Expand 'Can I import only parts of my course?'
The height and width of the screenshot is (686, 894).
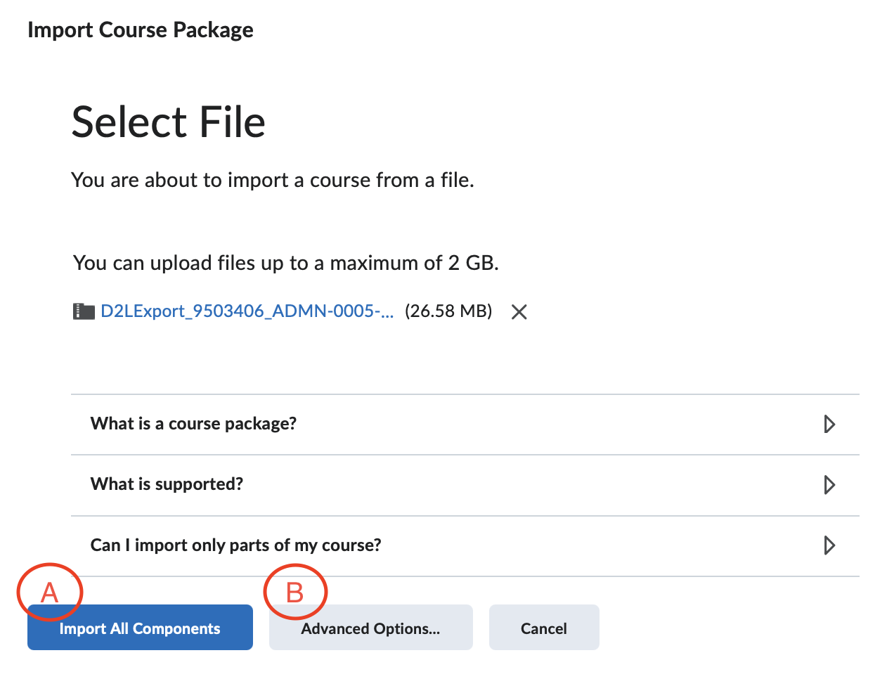click(235, 545)
